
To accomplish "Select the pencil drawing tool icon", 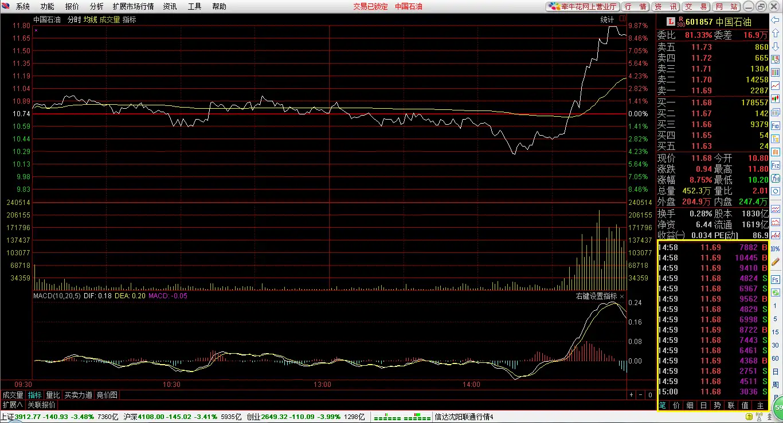I will 776,262.
